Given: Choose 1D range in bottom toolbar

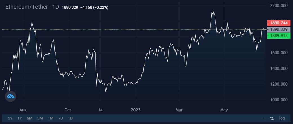Looking at the screenshot, I should coord(70,118).
